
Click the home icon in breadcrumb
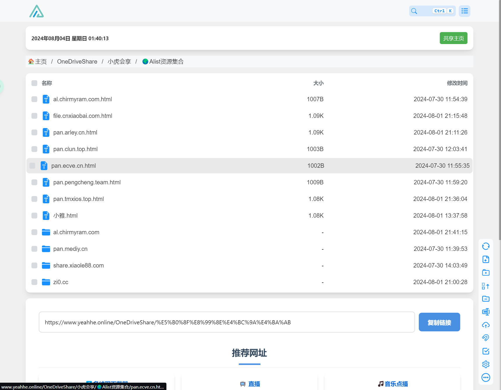(x=31, y=62)
